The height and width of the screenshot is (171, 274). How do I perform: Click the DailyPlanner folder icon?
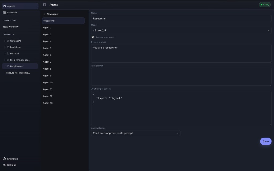click(x=8, y=66)
